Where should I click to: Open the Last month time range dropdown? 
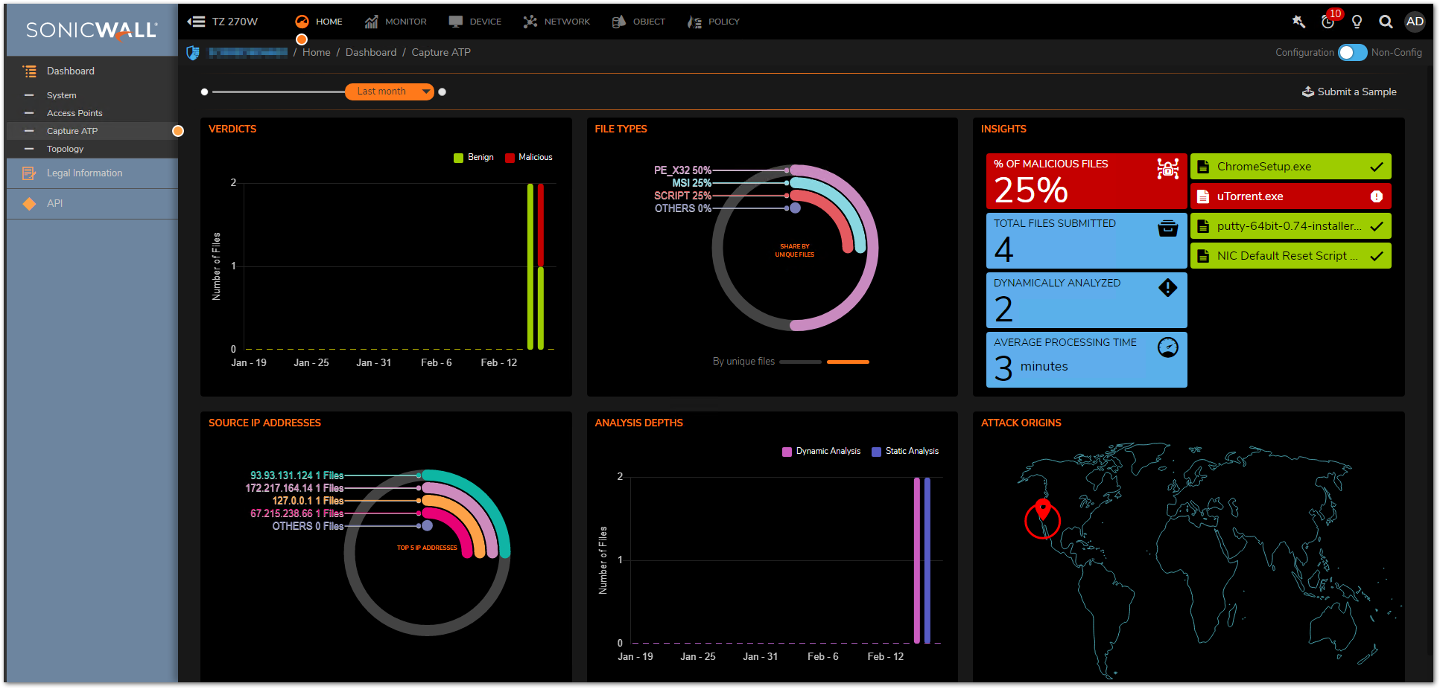(389, 92)
